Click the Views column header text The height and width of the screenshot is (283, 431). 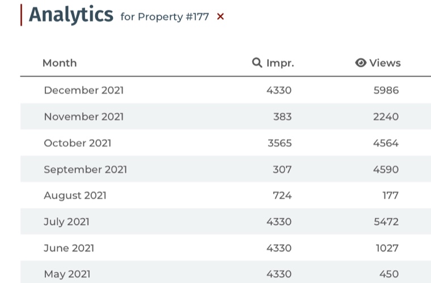385,63
